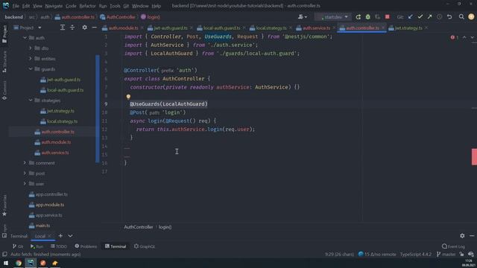Open the Navigate menu
The height and width of the screenshot is (268, 477).
click(x=54, y=6)
